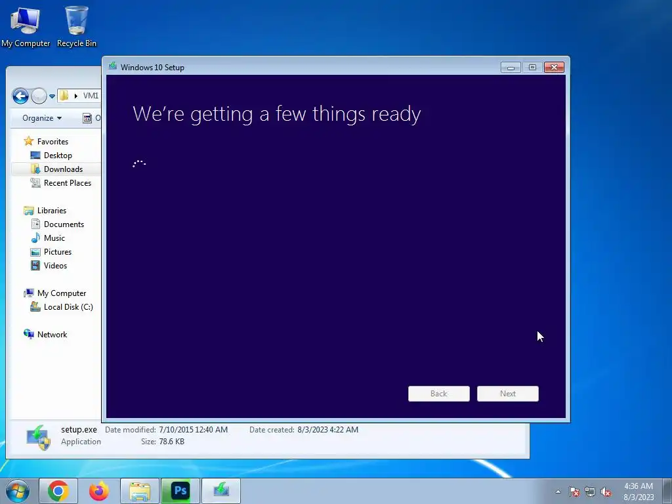Launch Firefox from taskbar

(x=99, y=491)
